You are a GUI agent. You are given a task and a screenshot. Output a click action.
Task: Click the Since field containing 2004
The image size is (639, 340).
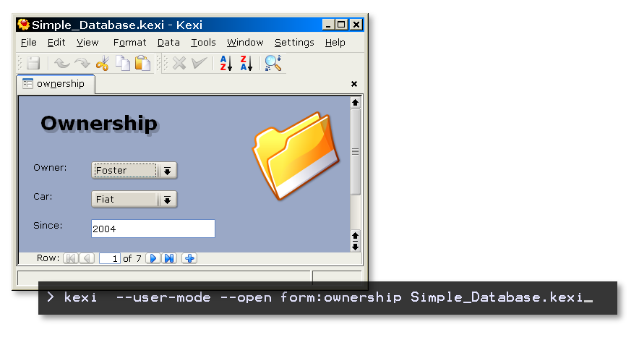click(153, 229)
